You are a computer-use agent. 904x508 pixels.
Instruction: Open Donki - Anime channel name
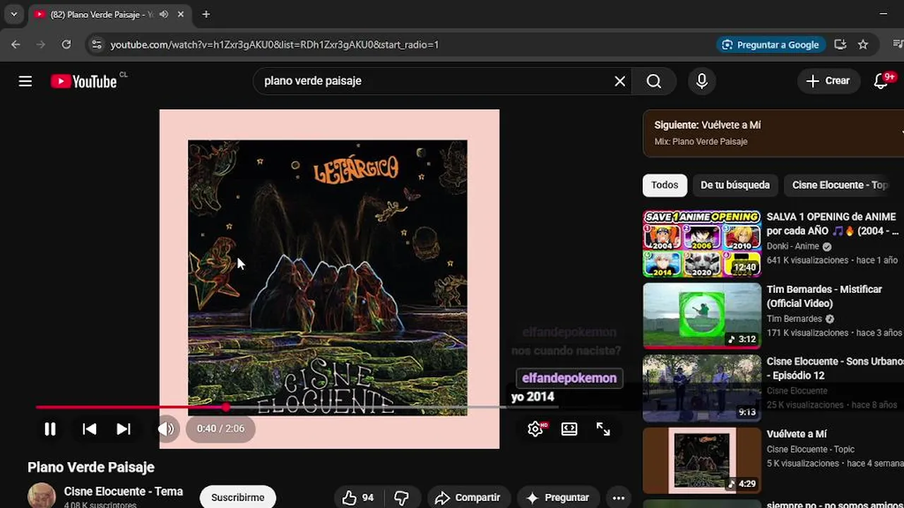coord(793,246)
